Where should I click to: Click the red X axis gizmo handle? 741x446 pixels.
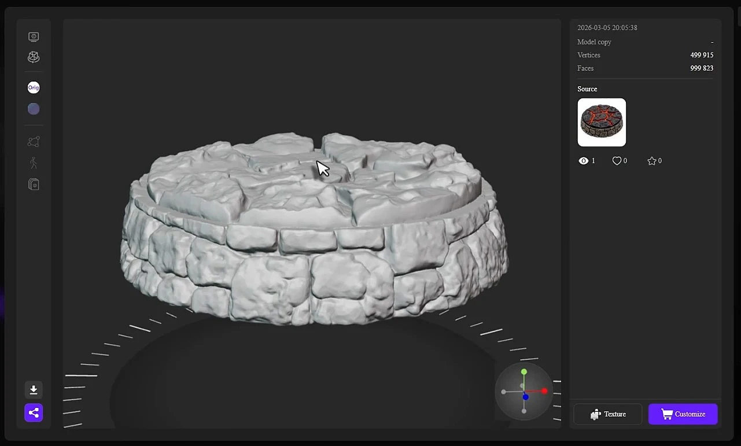[544, 391]
